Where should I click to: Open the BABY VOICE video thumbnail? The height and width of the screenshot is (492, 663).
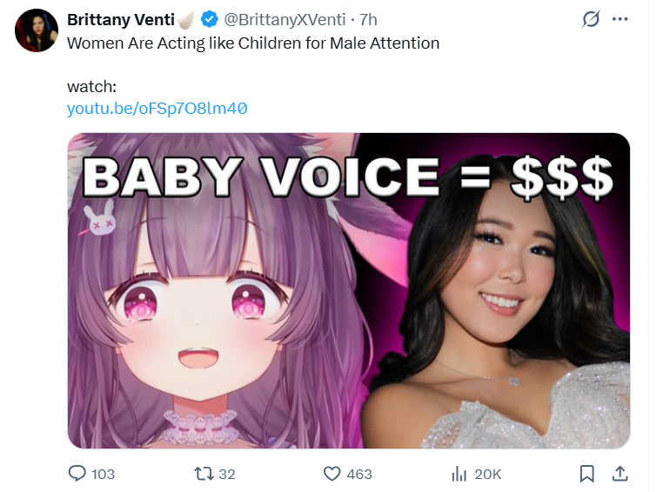(x=348, y=290)
